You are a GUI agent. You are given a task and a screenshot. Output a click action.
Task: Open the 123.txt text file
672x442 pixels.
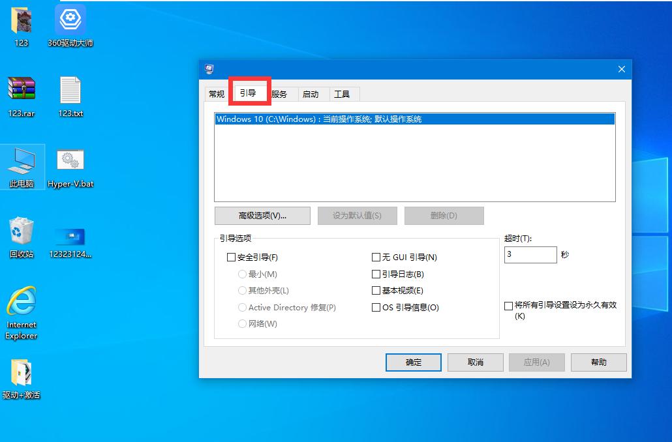coord(70,91)
